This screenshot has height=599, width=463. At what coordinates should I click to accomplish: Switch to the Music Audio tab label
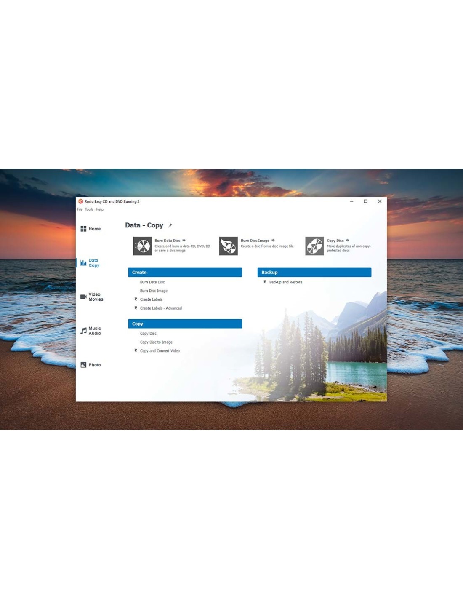coord(95,331)
